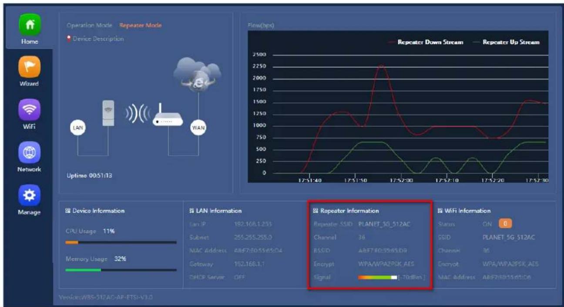
Task: Click the Repeater SSID PLANET_5G_512AC value
Action: [x=384, y=224]
